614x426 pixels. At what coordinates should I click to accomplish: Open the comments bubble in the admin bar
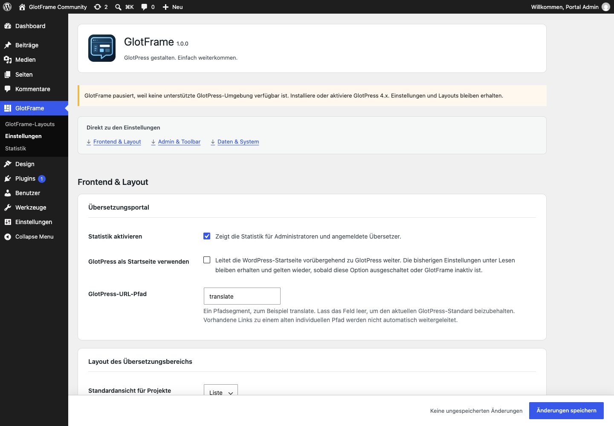point(144,7)
